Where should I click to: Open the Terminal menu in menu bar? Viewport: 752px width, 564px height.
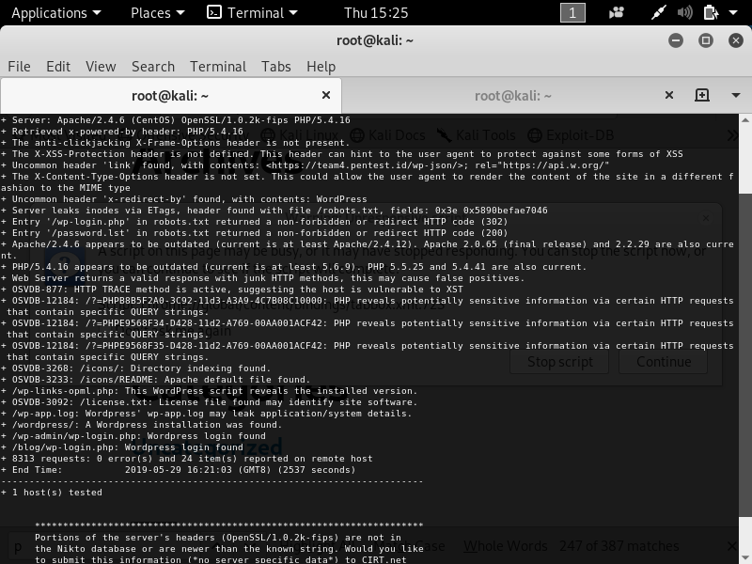tap(218, 66)
